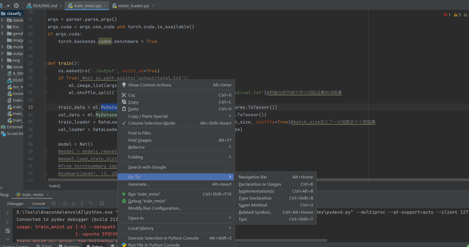Screen dimensions: 469x247
Task: Click the red error count indicator
Action: [447, 15]
